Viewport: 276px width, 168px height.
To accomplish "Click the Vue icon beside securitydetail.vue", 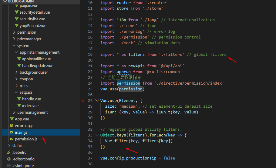I will click(17, 12).
